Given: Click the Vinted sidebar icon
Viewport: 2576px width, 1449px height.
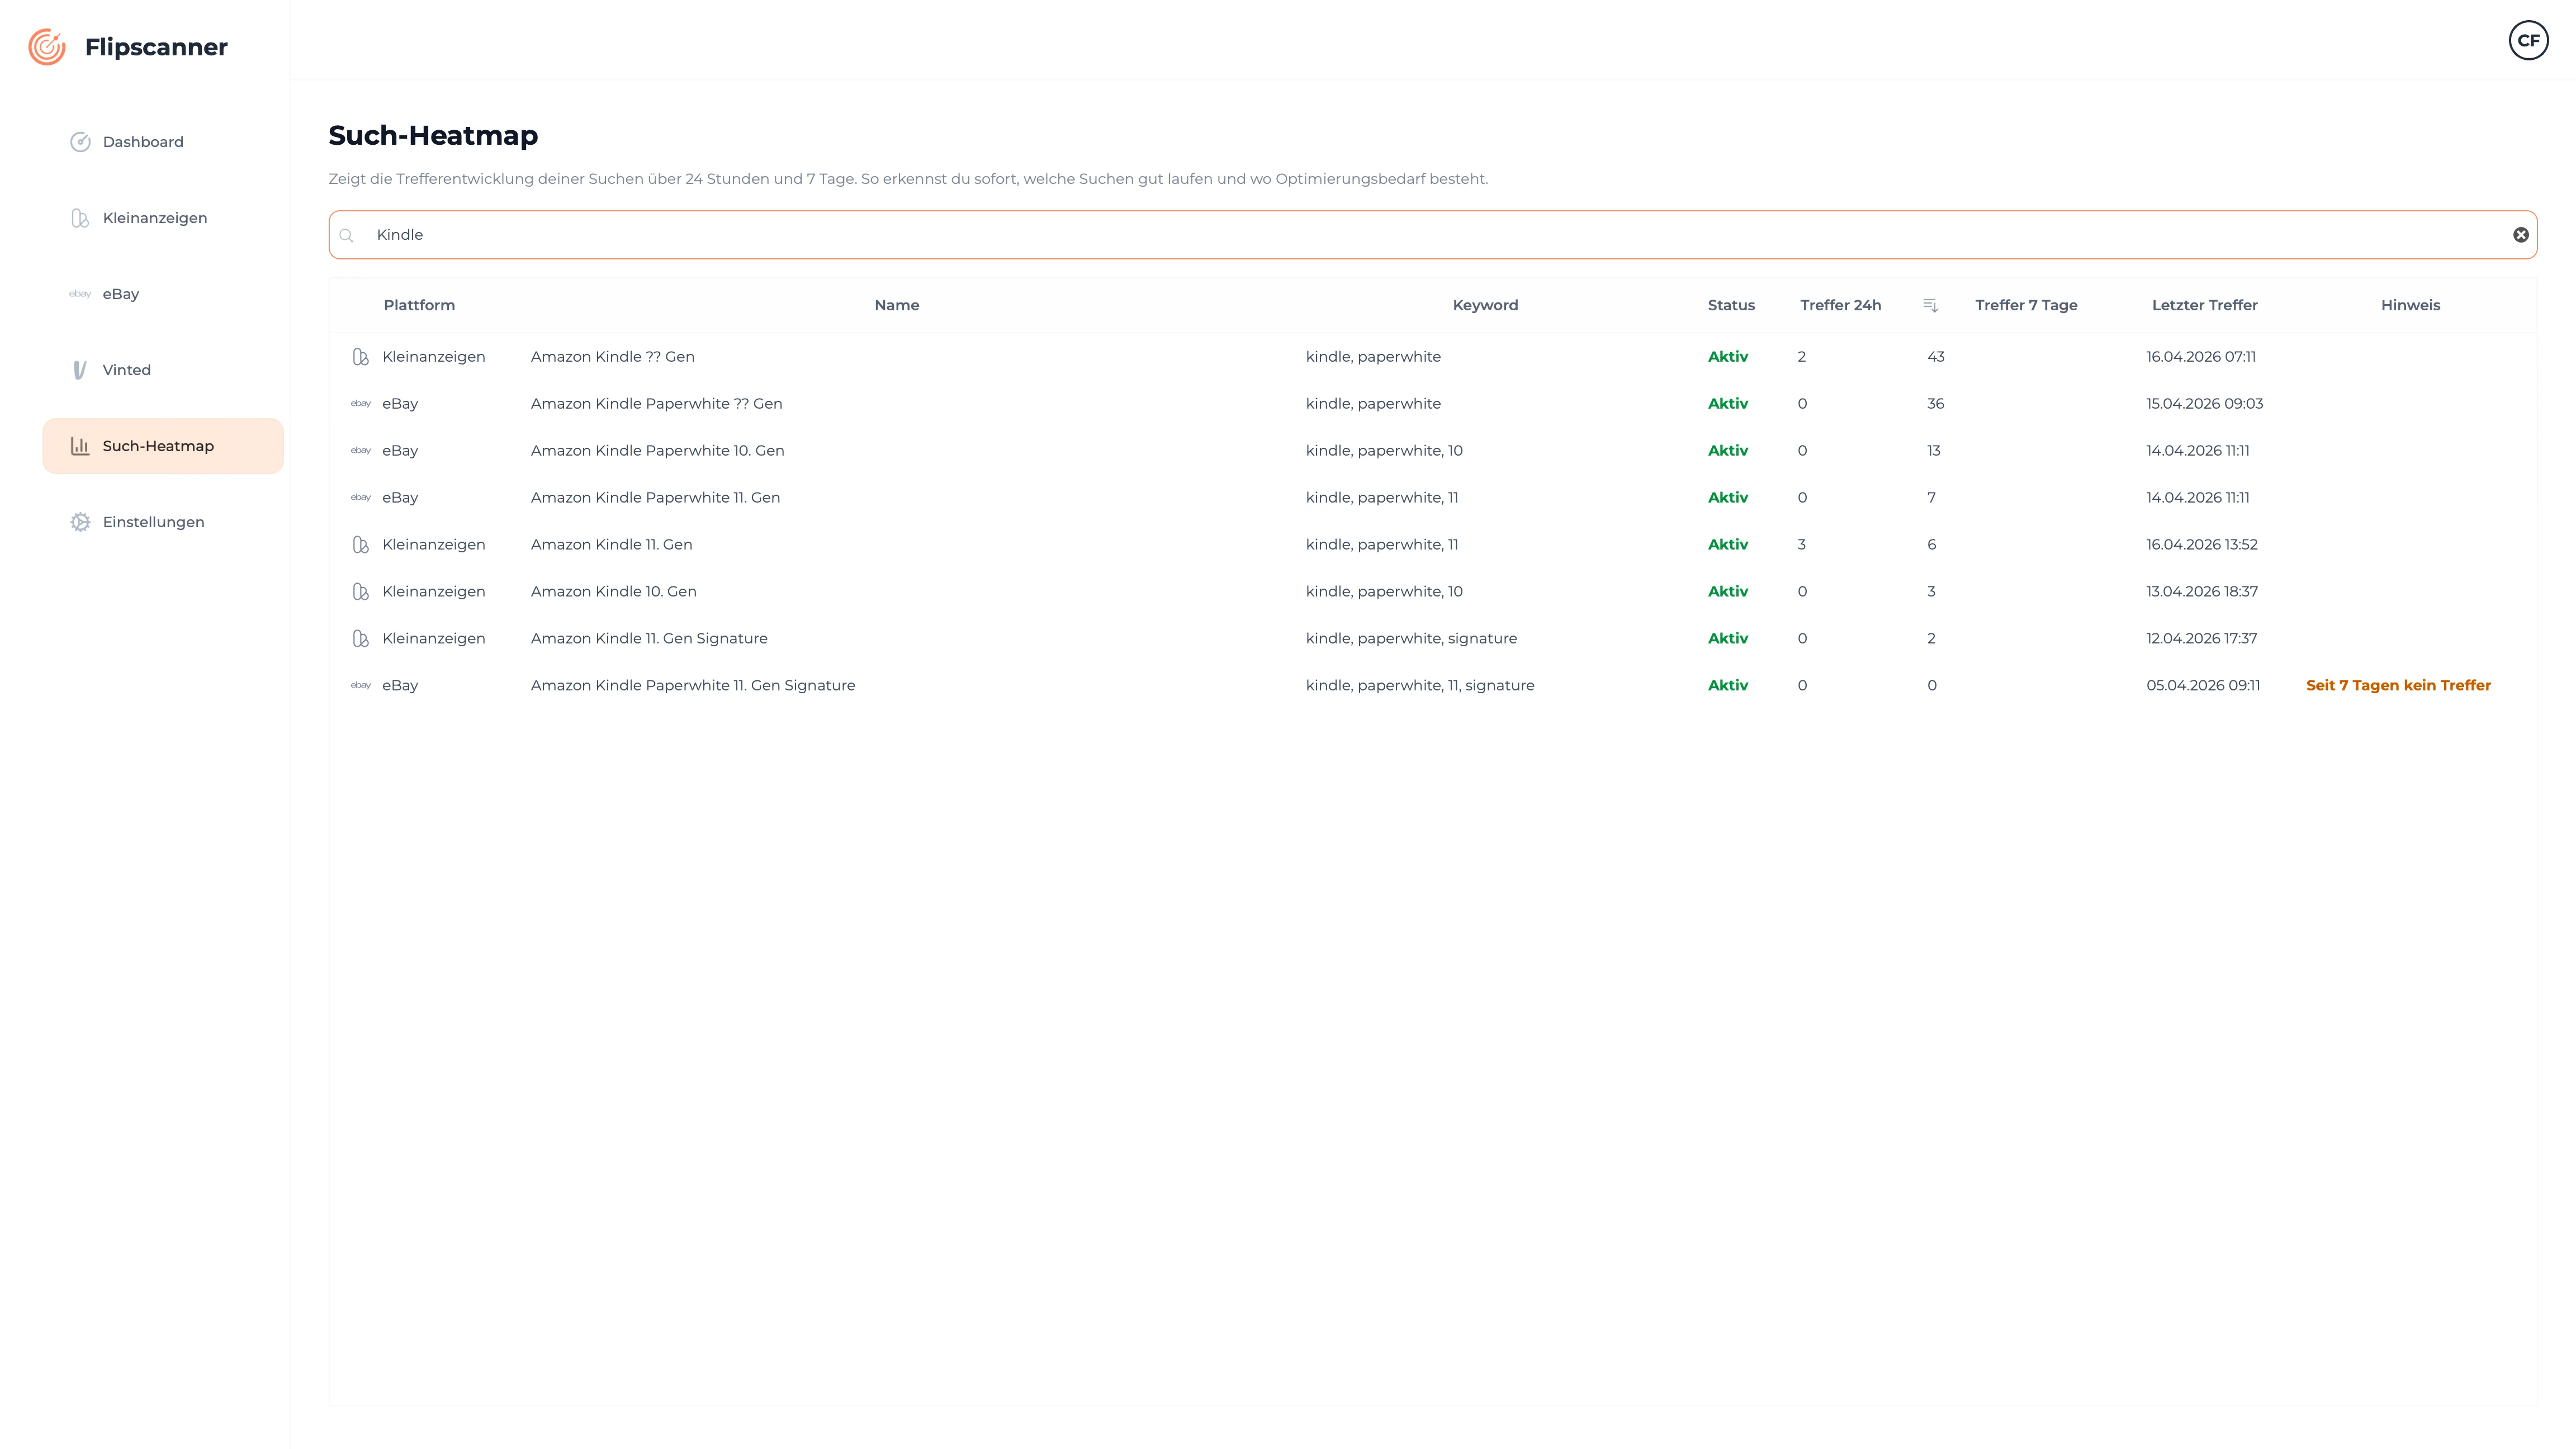Looking at the screenshot, I should [x=80, y=370].
